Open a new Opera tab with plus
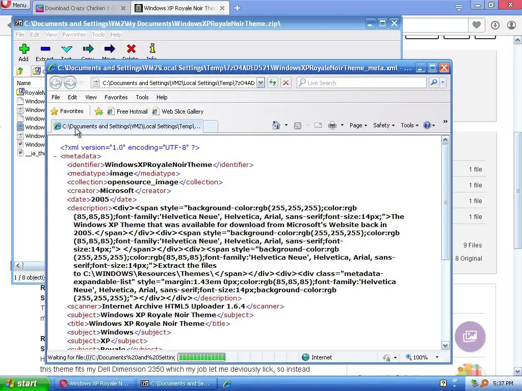522x391 pixels. pyautogui.click(x=237, y=8)
